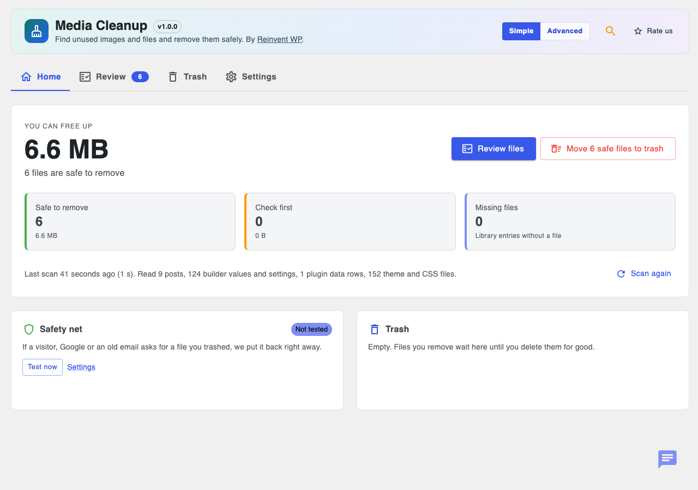Open search with the magnifier icon
This screenshot has height=490, width=698.
click(610, 31)
